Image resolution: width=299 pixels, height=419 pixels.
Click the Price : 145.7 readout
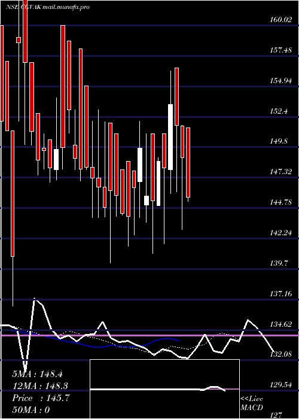coord(41,398)
